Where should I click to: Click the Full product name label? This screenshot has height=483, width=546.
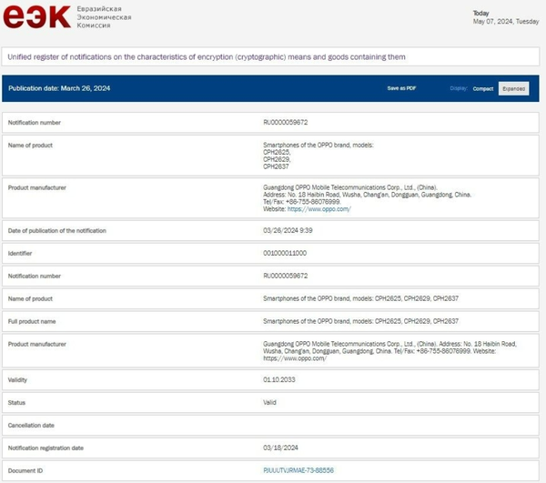[x=32, y=321]
